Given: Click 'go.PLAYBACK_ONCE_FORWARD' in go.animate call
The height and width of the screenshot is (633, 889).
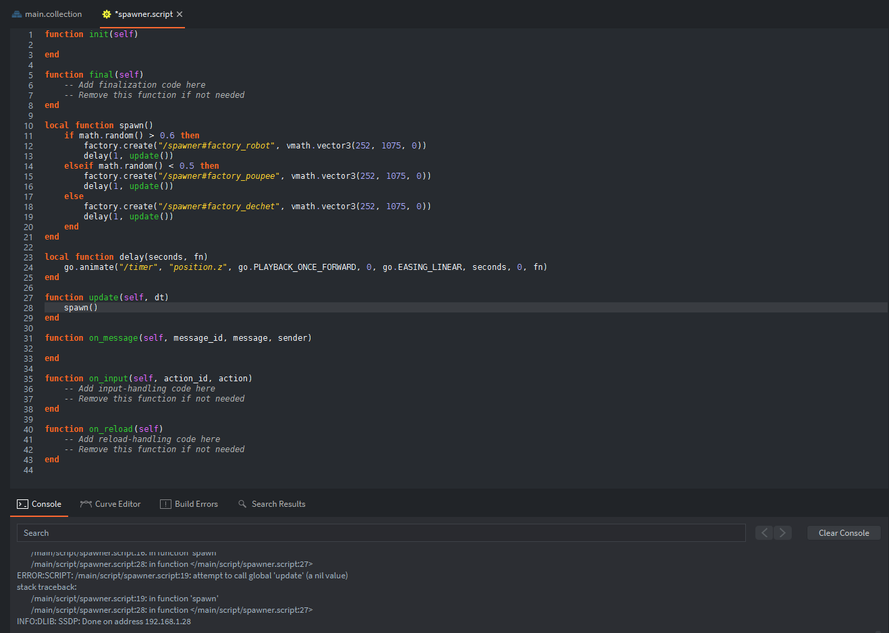Looking at the screenshot, I should [297, 267].
